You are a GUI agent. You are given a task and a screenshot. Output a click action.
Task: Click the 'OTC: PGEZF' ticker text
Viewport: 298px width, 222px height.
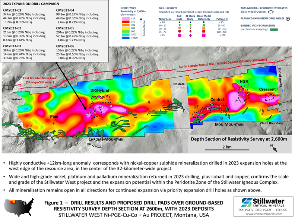(x=264, y=210)
